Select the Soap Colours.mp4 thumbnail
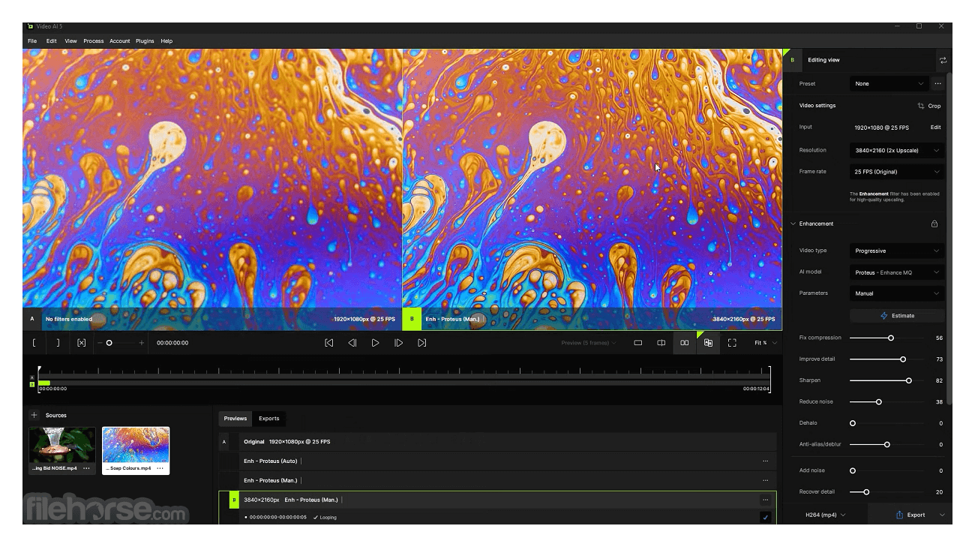Screen dimensions: 975x547 136,446
